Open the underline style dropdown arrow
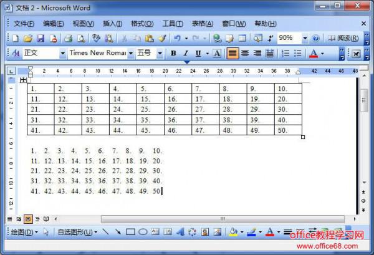Screen dimensions: 374x255 (208, 53)
